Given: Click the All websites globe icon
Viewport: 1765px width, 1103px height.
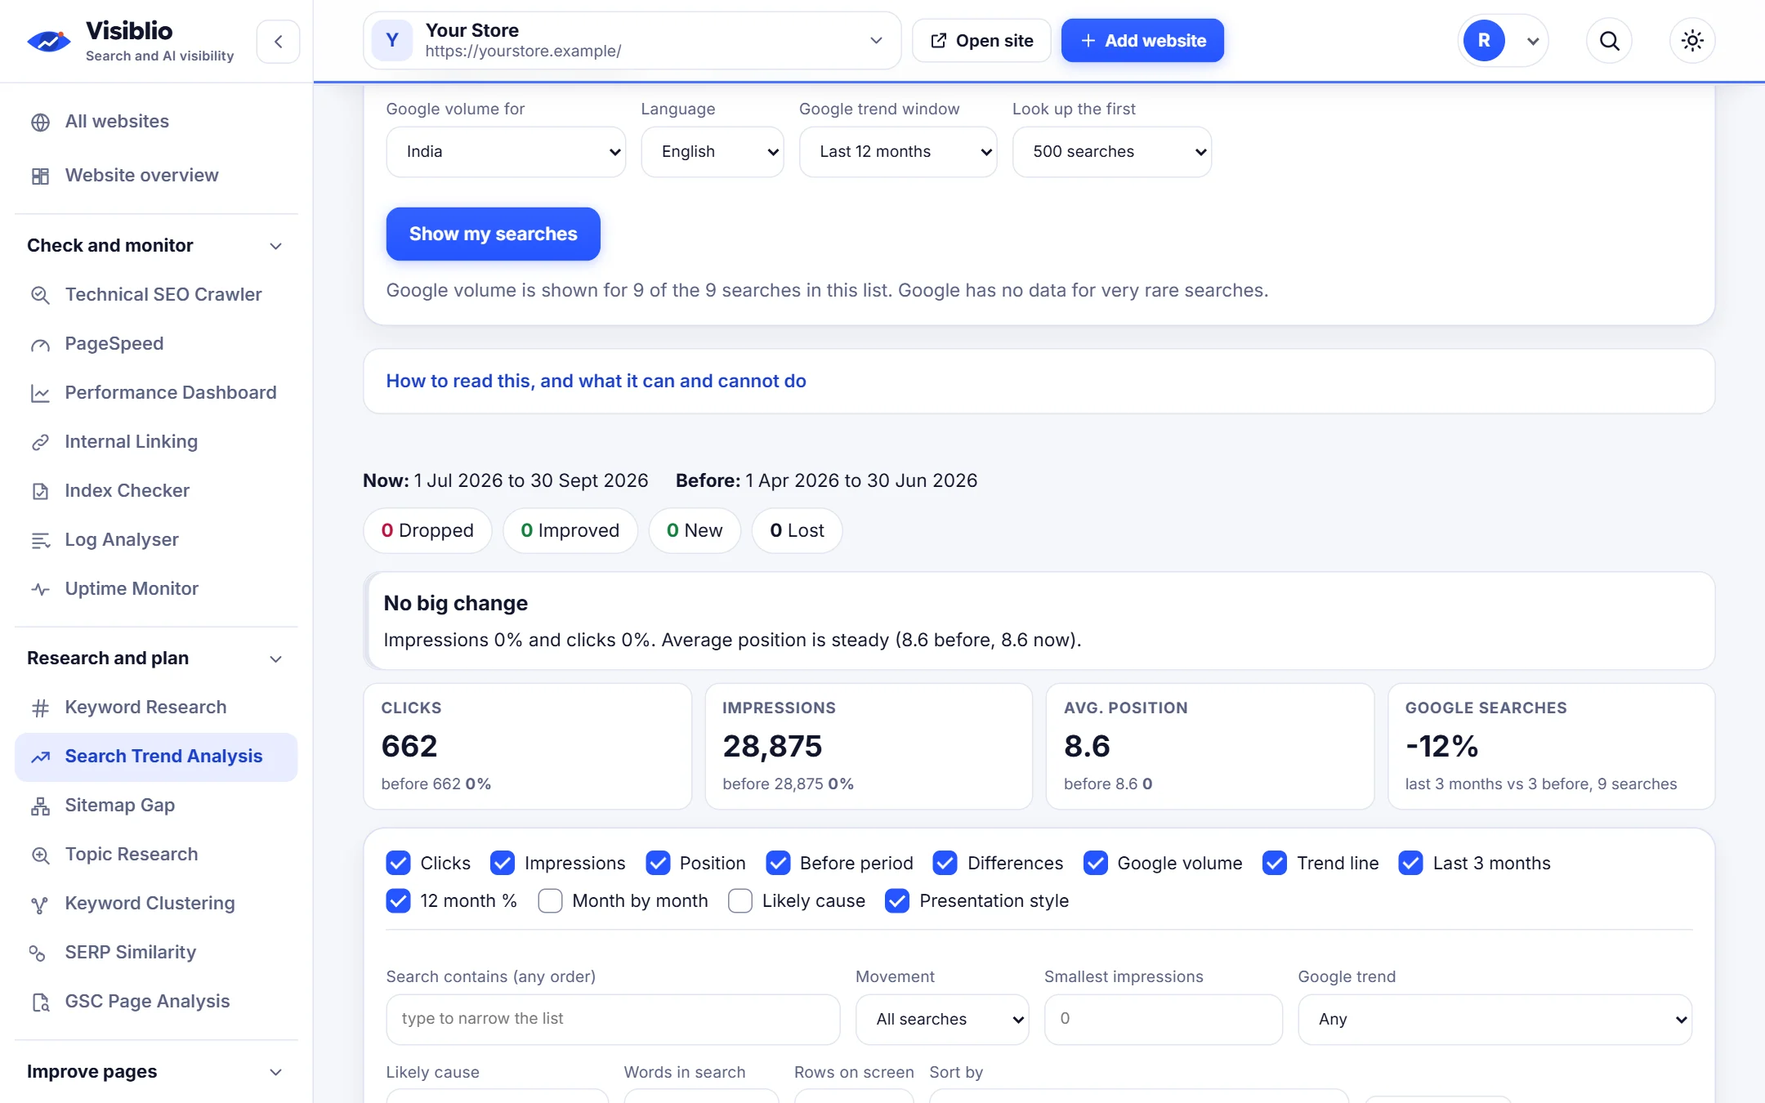Looking at the screenshot, I should tap(40, 123).
